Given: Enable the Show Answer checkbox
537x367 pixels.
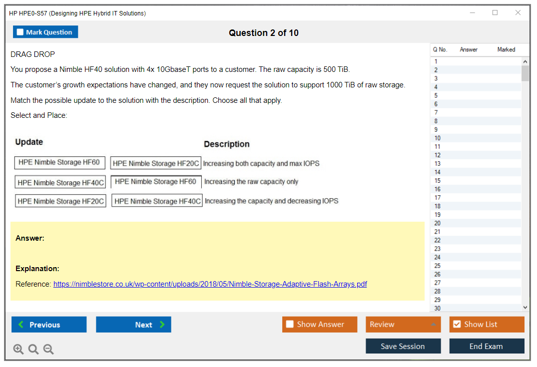Looking at the screenshot, I should pyautogui.click(x=290, y=325).
